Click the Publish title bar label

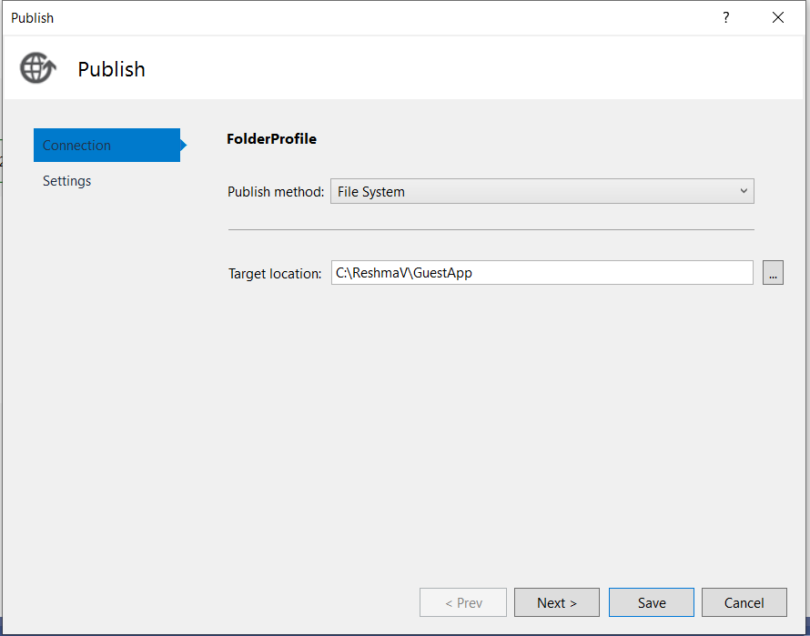[32, 17]
